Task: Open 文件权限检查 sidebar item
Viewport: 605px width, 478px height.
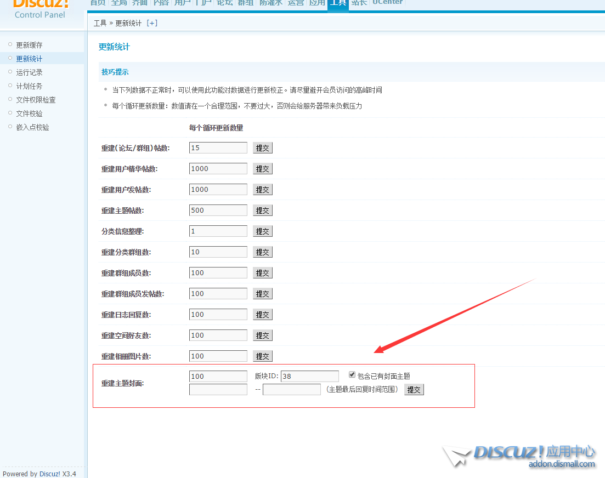Action: coord(36,100)
